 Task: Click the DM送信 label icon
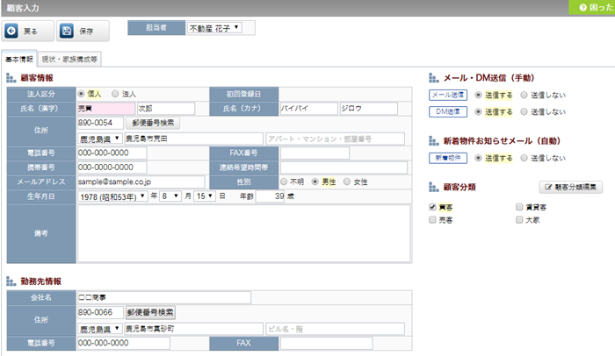[x=447, y=111]
